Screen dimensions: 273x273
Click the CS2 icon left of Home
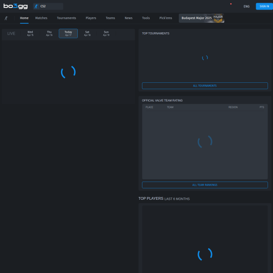[x=6, y=18]
